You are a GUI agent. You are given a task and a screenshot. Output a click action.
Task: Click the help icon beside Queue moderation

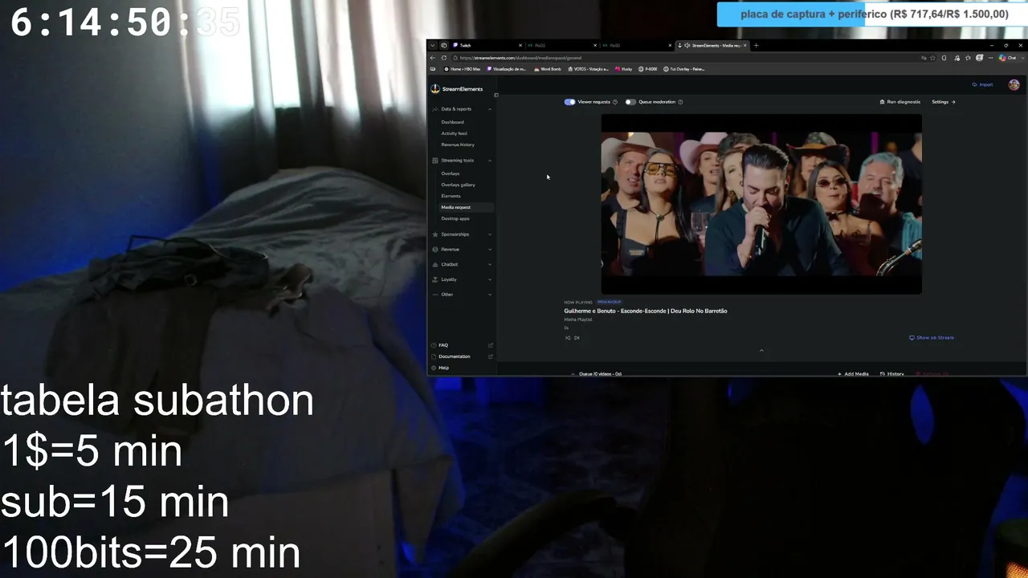(x=680, y=102)
